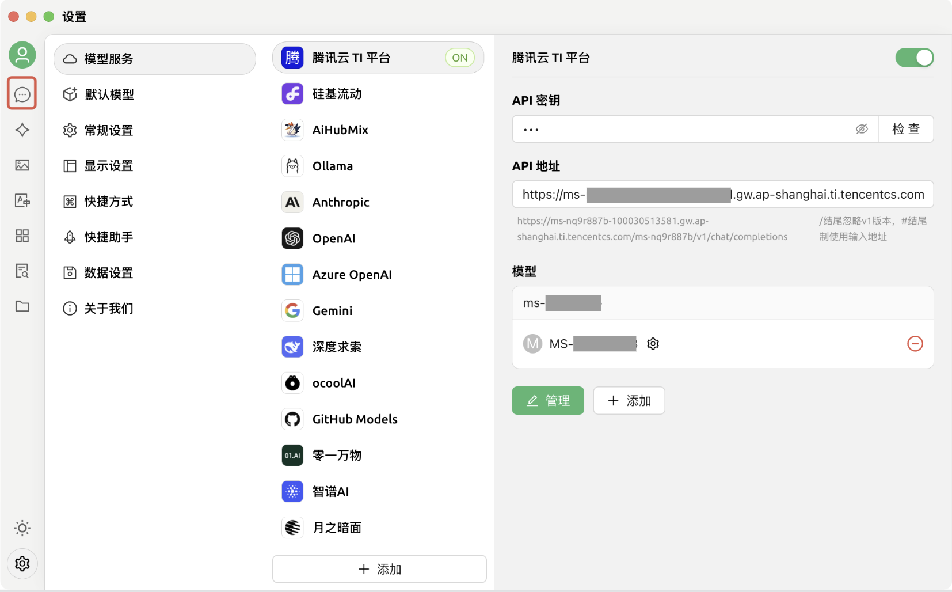Screen dimensions: 952x592
Task: Select OpenAI provider
Action: pyautogui.click(x=378, y=238)
